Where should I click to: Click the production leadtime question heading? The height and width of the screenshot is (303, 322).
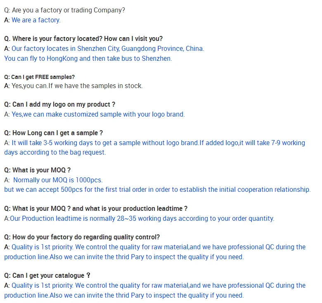(96, 209)
